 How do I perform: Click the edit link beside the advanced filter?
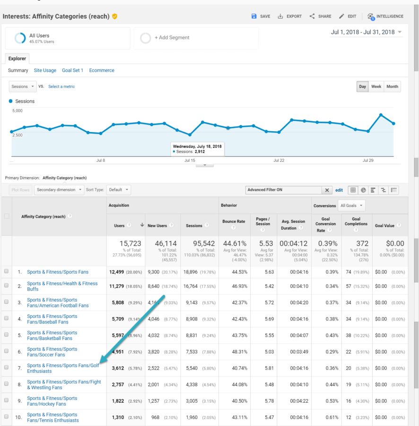pyautogui.click(x=339, y=190)
